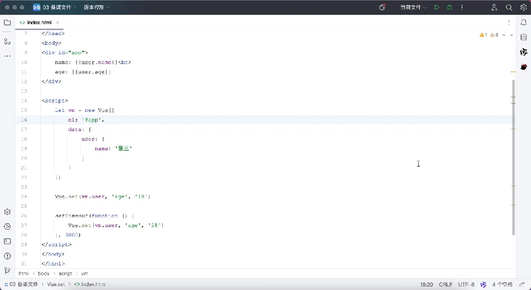This screenshot has height=290, width=531.
Task: Close the index.html editor tab
Action: pyautogui.click(x=58, y=22)
